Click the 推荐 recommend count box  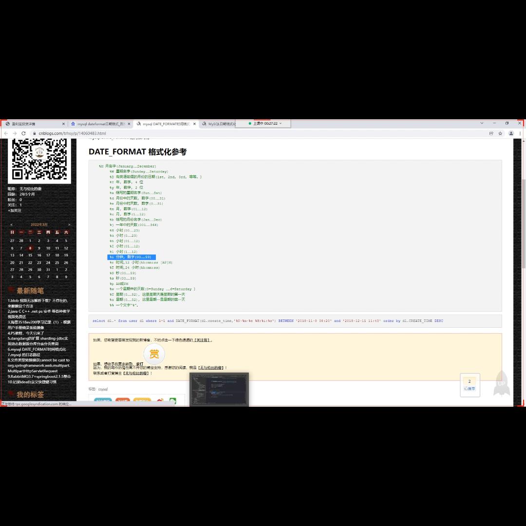click(x=470, y=384)
